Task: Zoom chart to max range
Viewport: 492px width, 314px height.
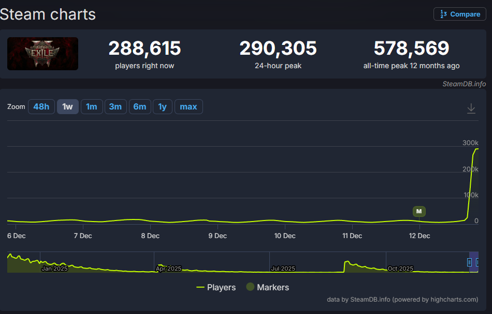Action: 189,107
